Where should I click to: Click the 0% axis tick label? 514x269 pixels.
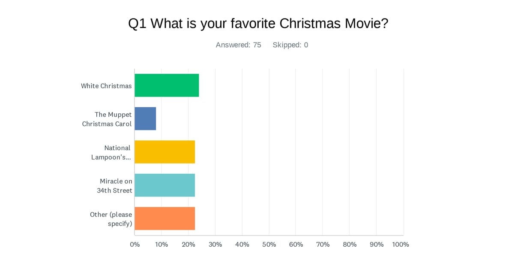[x=134, y=245]
